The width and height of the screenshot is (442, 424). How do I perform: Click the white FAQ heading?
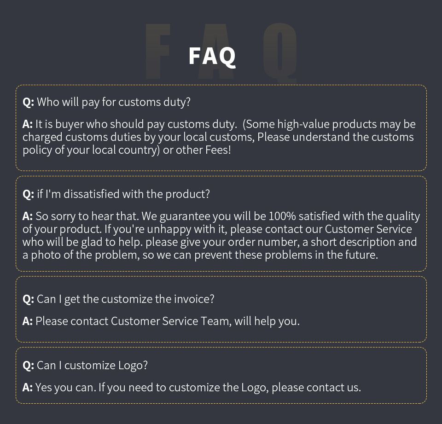(212, 56)
